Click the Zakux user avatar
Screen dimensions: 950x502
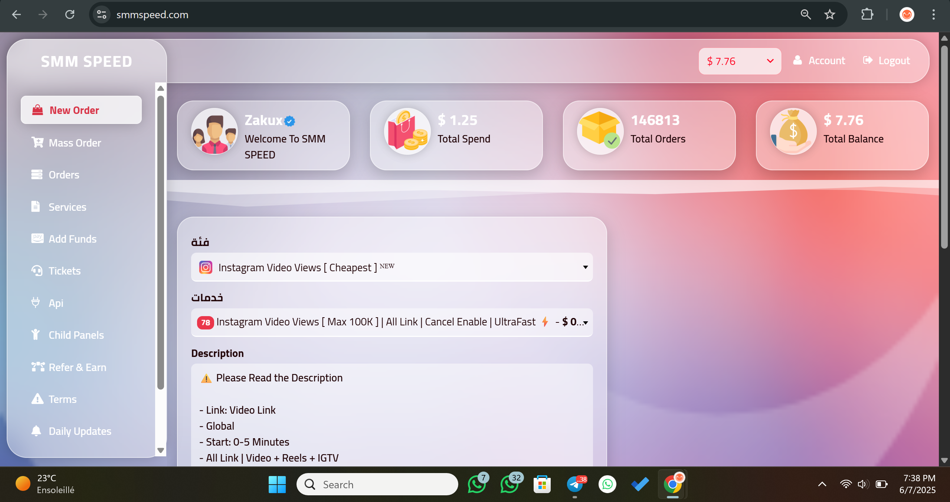click(214, 131)
